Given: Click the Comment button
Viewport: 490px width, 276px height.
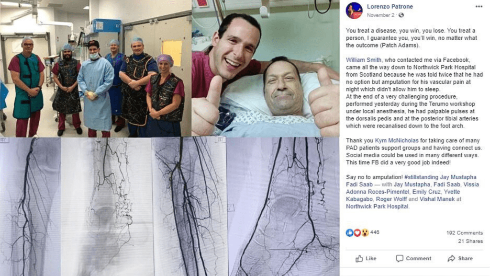Looking at the screenshot, I should tap(413, 258).
